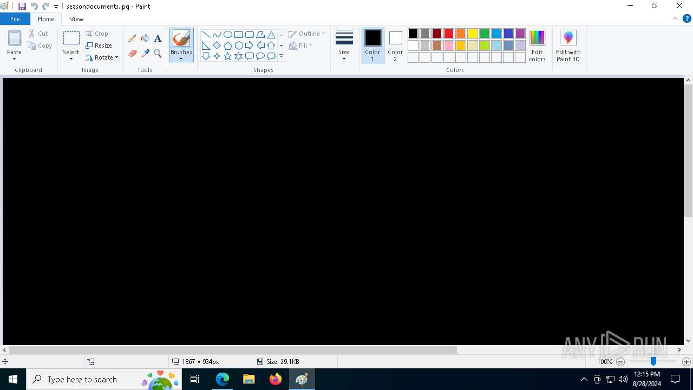The image size is (693, 390).
Task: Toggle the rectangular Select tool
Action: 71,38
